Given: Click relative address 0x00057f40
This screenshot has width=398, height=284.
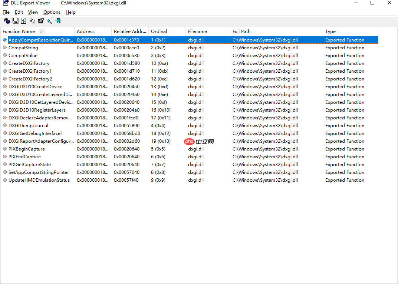Looking at the screenshot, I should coord(126,180).
